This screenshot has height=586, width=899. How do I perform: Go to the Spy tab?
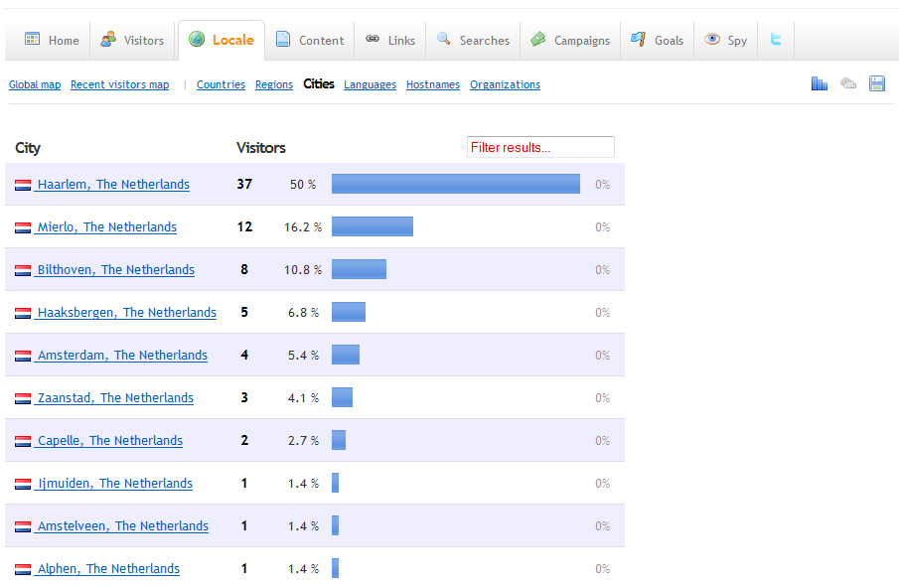tap(725, 41)
